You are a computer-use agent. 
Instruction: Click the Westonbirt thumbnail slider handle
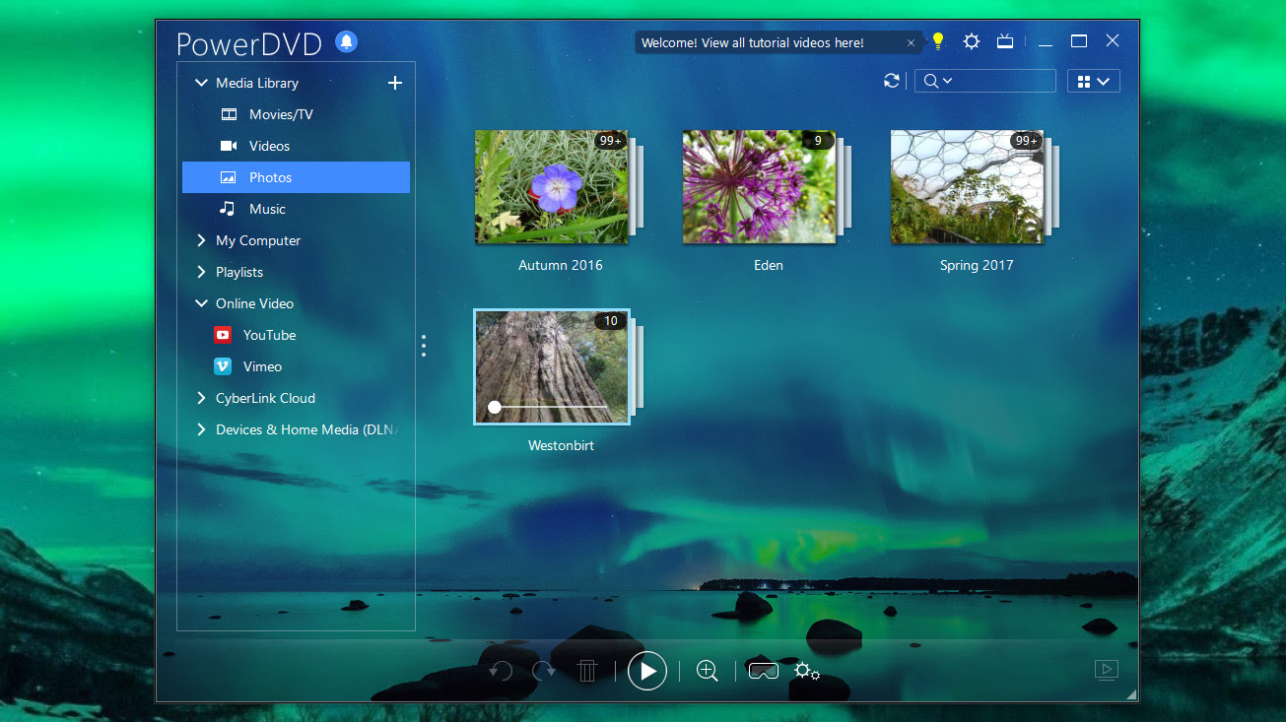tap(495, 406)
